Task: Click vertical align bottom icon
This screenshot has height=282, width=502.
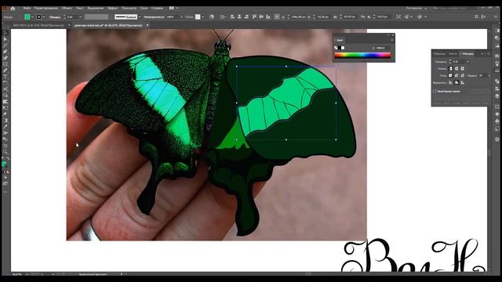Action: coord(268,16)
